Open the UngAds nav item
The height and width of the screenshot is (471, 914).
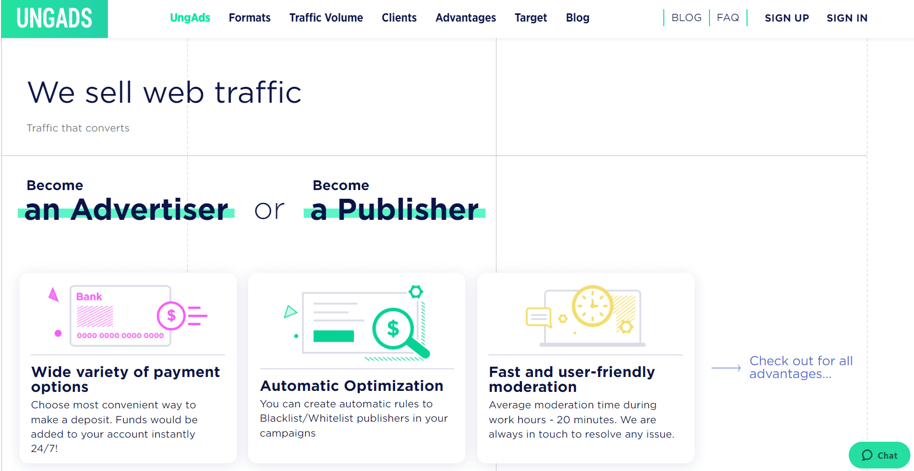[x=190, y=17]
